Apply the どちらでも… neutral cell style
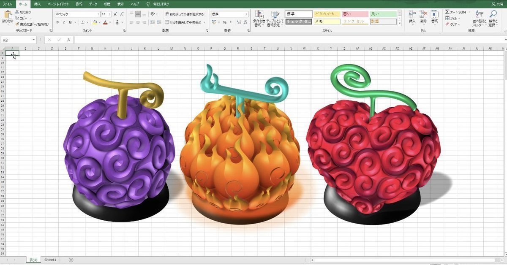Screen dimensions: 507x265 point(327,14)
